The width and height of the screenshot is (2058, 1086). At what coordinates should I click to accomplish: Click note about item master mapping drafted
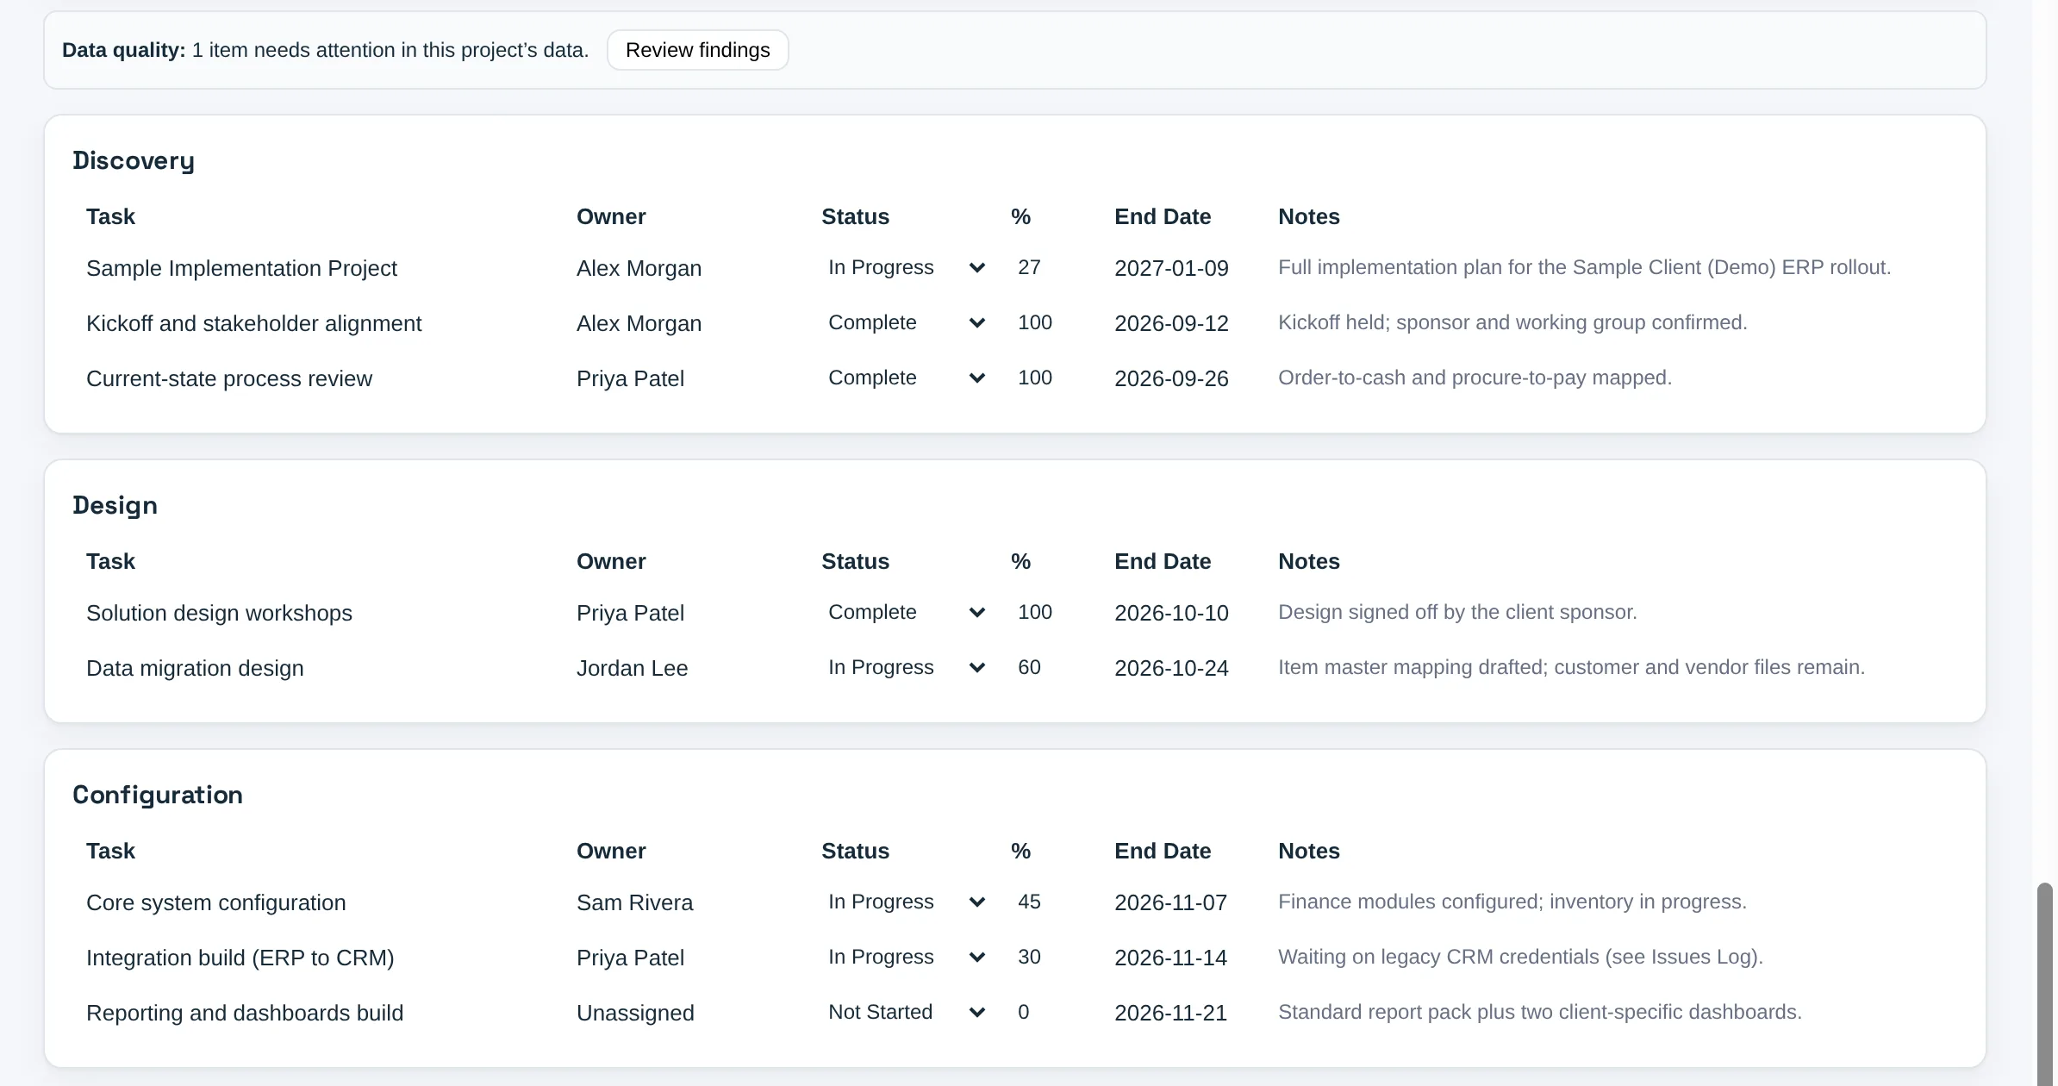(x=1571, y=667)
